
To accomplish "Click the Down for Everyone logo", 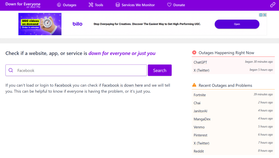I will point(23,5).
